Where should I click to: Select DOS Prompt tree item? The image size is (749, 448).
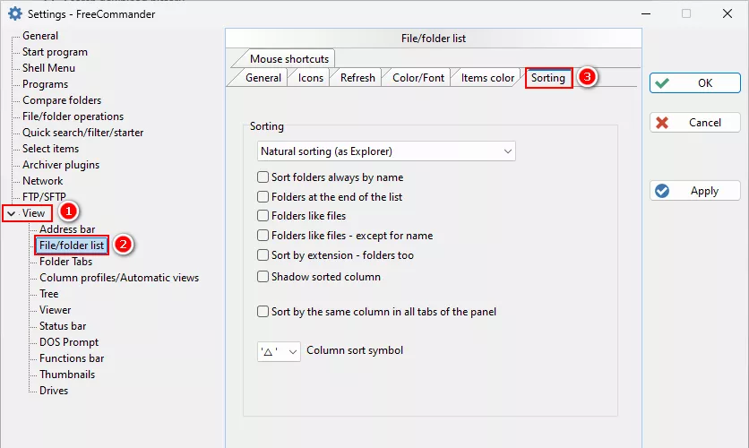click(x=69, y=342)
